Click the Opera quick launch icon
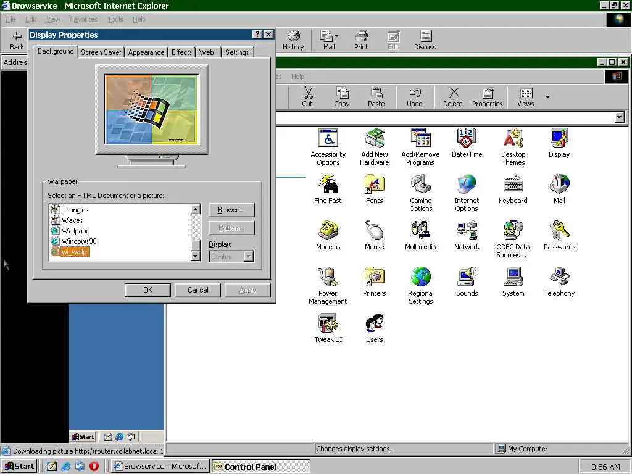 click(94, 467)
